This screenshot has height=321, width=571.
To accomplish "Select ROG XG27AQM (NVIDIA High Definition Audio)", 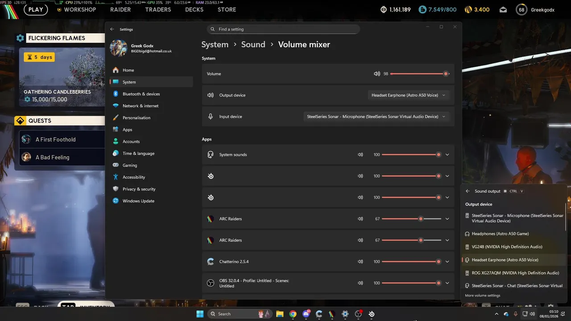I will click(x=513, y=273).
